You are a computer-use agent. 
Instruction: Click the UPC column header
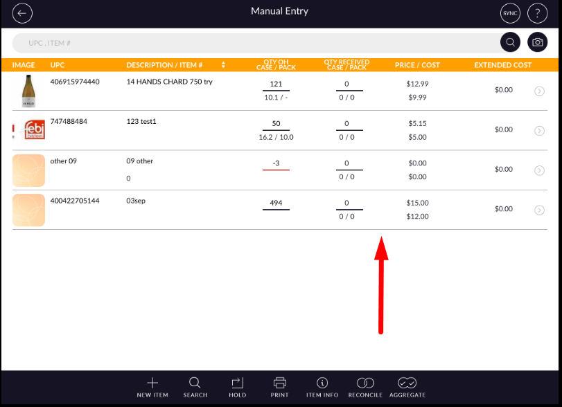click(x=58, y=65)
